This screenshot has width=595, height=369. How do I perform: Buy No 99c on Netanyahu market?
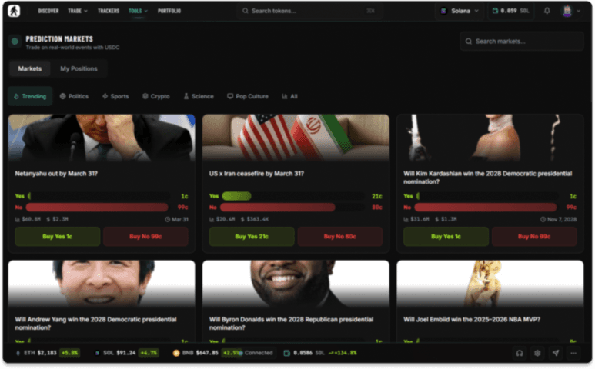click(x=145, y=236)
